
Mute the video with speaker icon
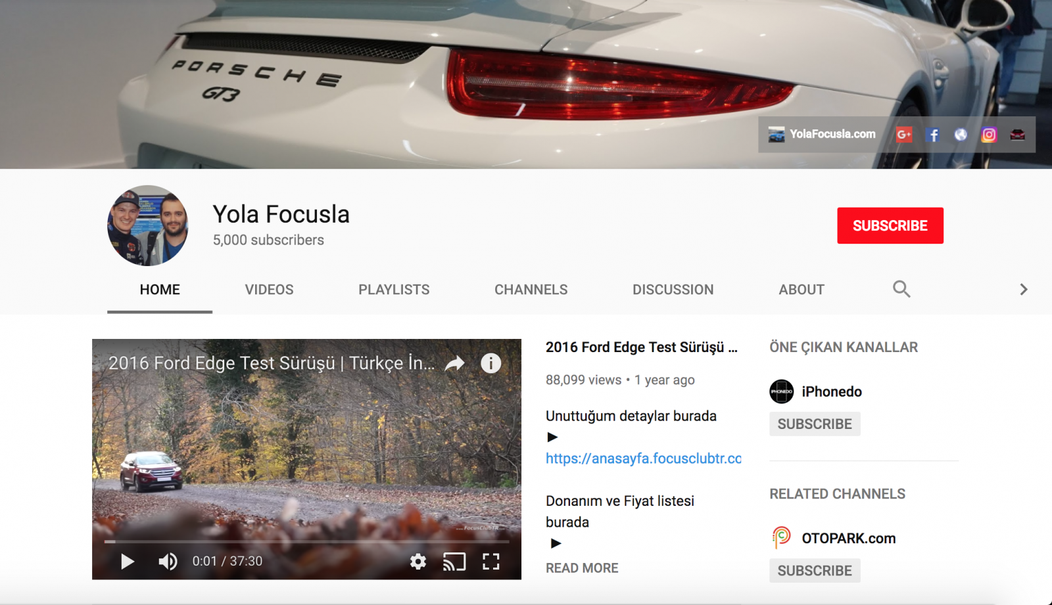(168, 561)
